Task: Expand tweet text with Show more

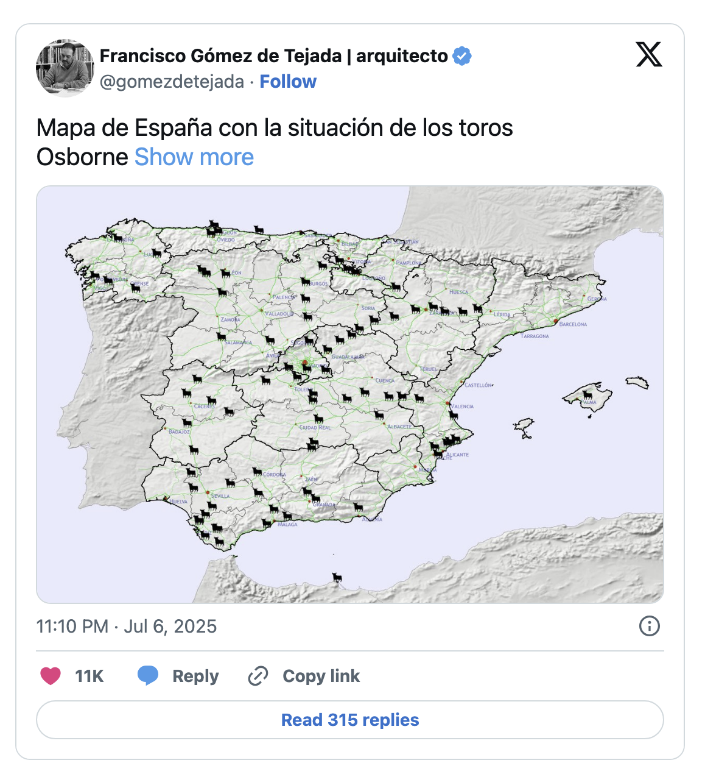Action: 194,157
